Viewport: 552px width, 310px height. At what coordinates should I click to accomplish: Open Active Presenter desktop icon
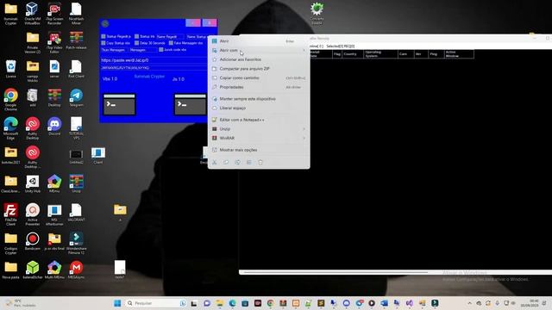(x=33, y=214)
